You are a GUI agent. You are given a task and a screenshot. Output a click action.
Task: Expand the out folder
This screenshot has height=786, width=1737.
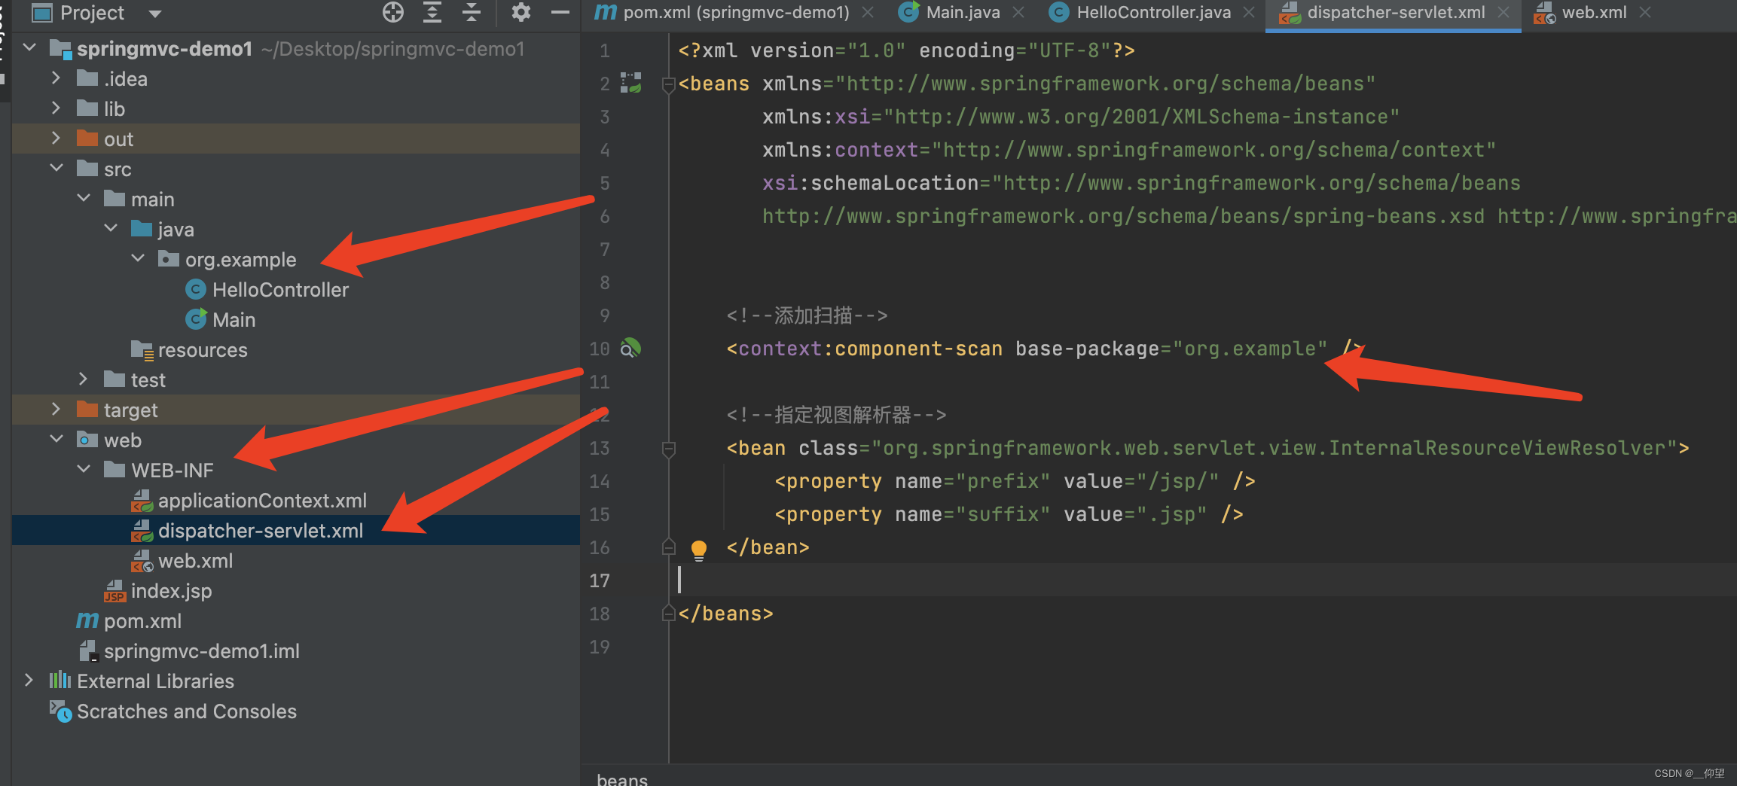pos(56,139)
